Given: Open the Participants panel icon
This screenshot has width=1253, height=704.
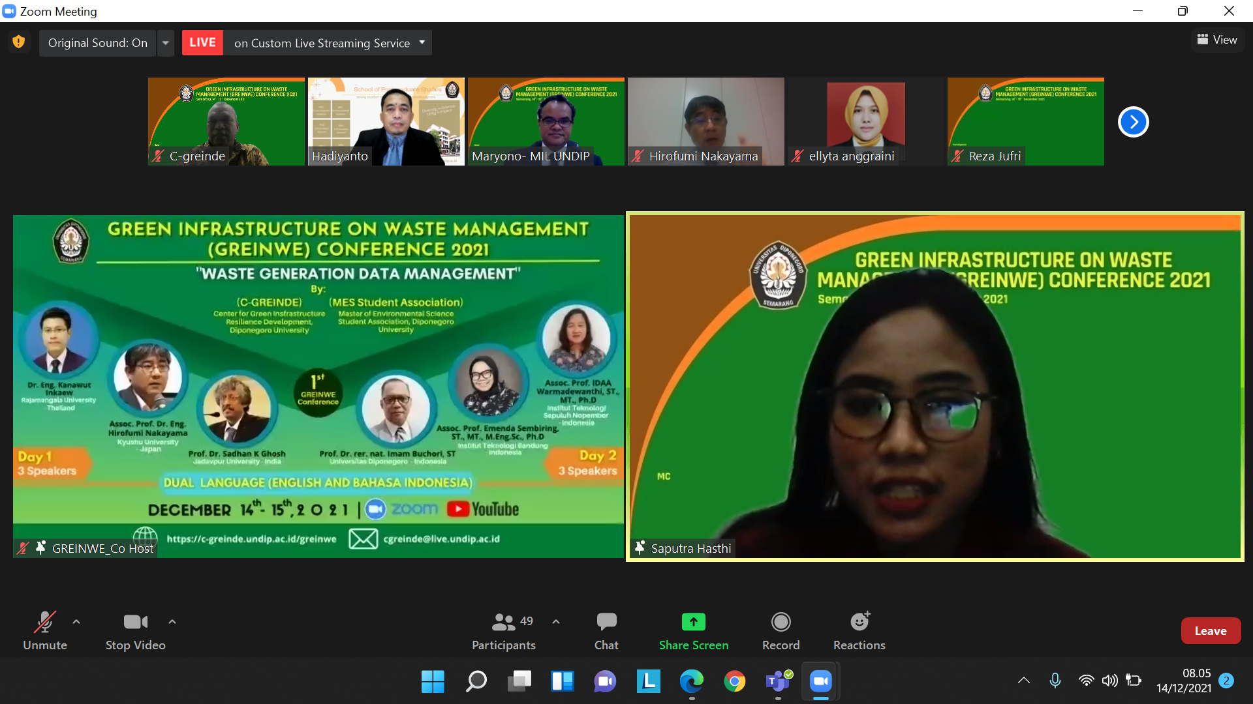Looking at the screenshot, I should [x=503, y=623].
